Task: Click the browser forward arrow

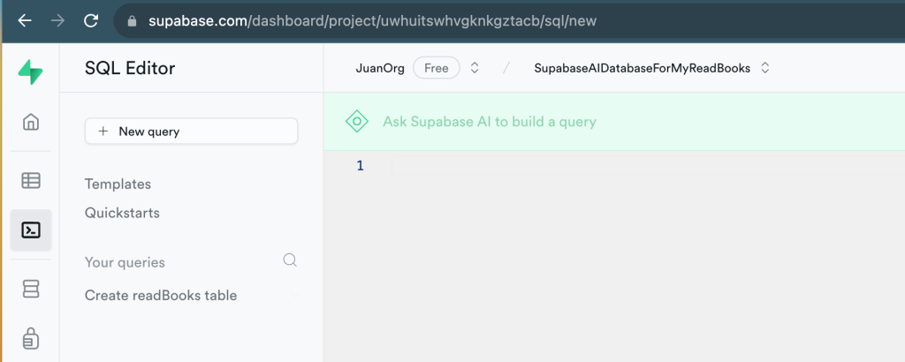Action: tap(57, 21)
